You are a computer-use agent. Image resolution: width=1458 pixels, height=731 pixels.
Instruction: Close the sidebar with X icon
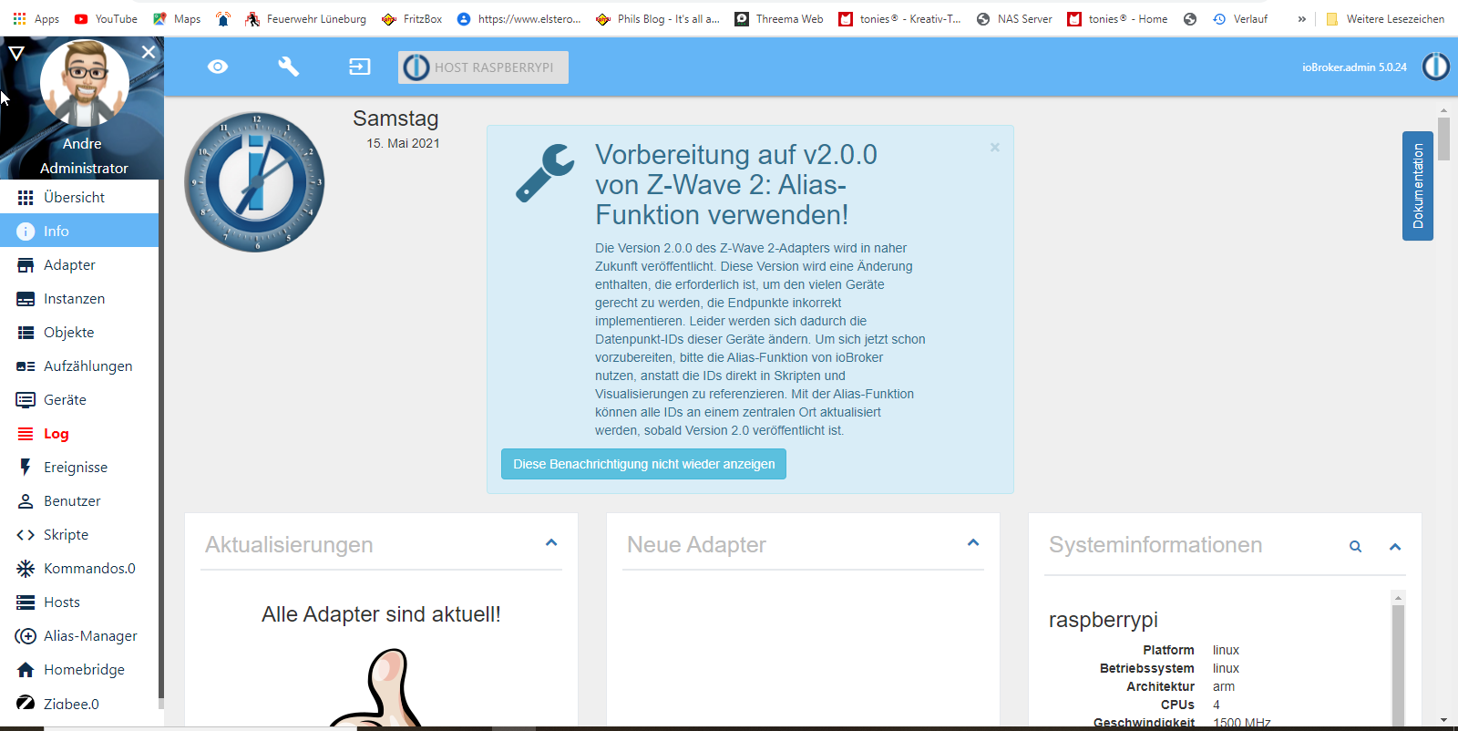[149, 53]
